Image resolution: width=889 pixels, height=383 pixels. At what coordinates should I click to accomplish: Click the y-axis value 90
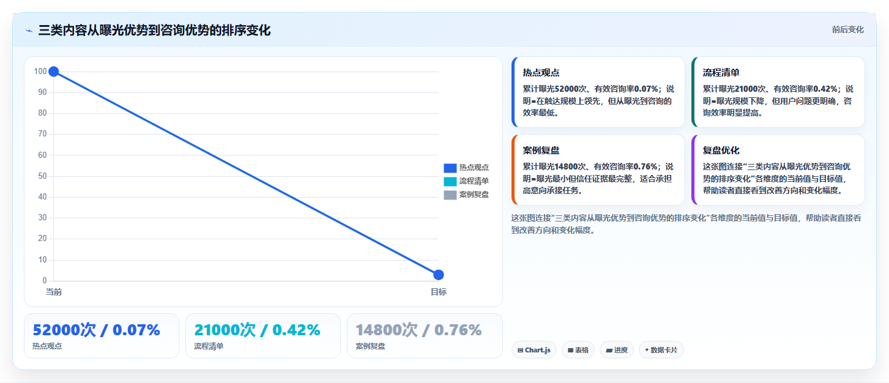click(x=43, y=92)
